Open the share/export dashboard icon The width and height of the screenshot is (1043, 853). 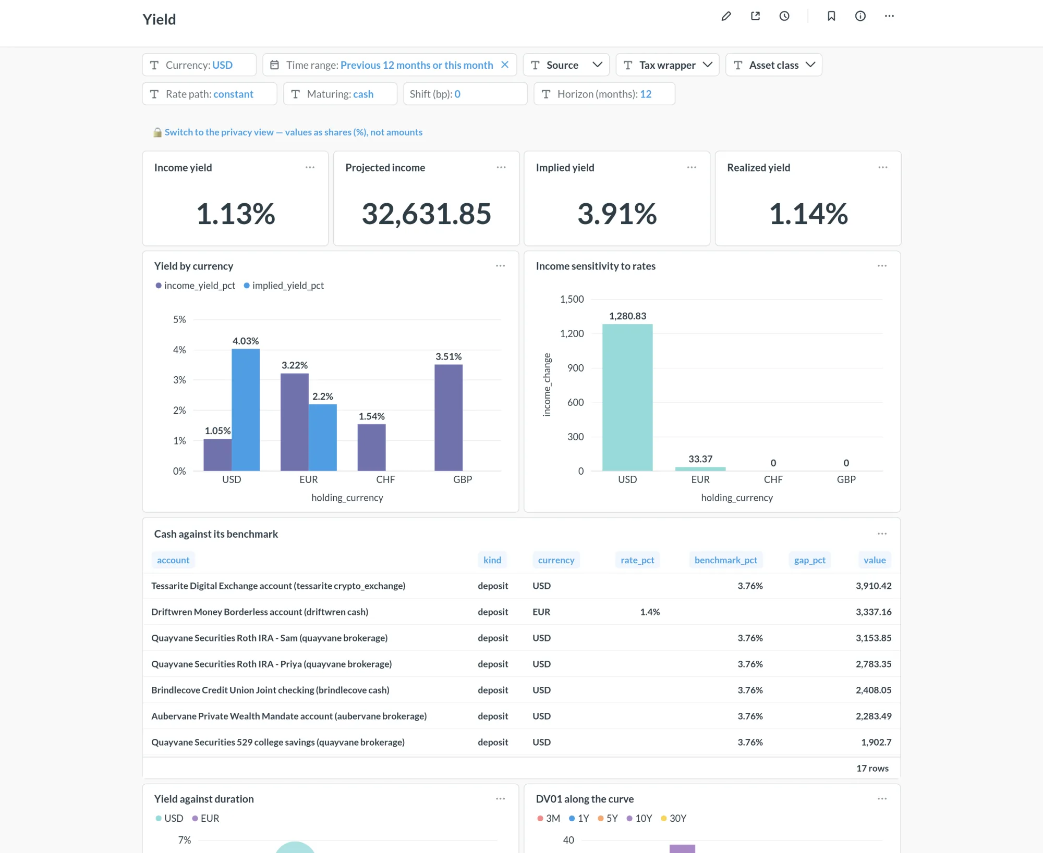tap(755, 16)
